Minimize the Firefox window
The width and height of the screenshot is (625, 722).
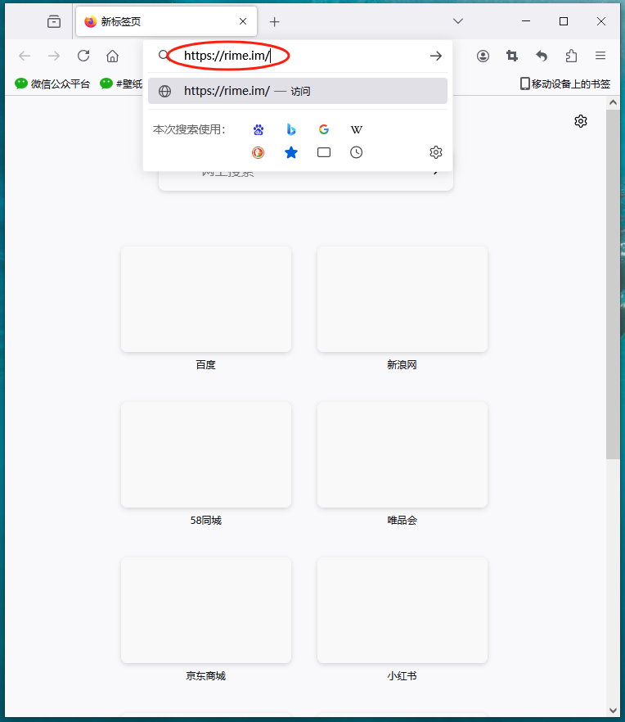[526, 21]
